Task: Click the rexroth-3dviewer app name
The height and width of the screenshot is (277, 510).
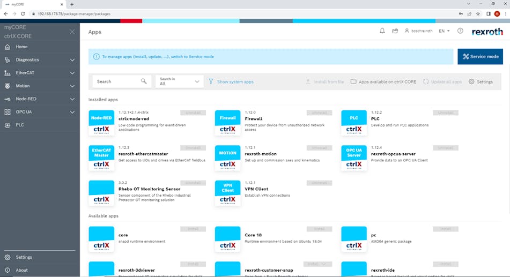Action: coord(137,270)
